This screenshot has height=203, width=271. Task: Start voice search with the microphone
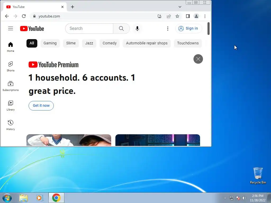coord(137,29)
